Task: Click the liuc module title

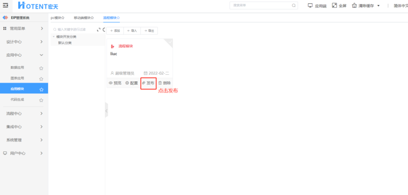Action: coord(114,54)
